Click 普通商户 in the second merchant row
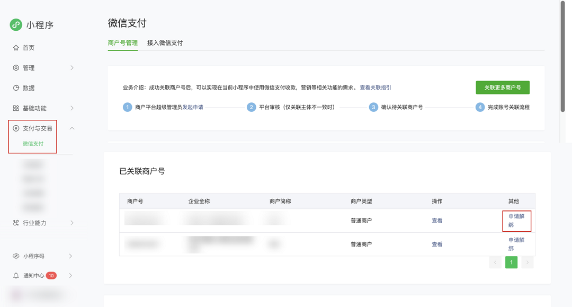572x307 pixels. pos(361,244)
